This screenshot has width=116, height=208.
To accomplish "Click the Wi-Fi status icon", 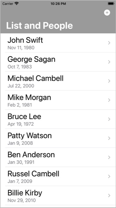I will coord(17,3).
